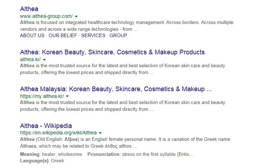The height and width of the screenshot is (168, 253).
Task: Click 'Meaning: healer, wholesome' text
Action: point(51,154)
